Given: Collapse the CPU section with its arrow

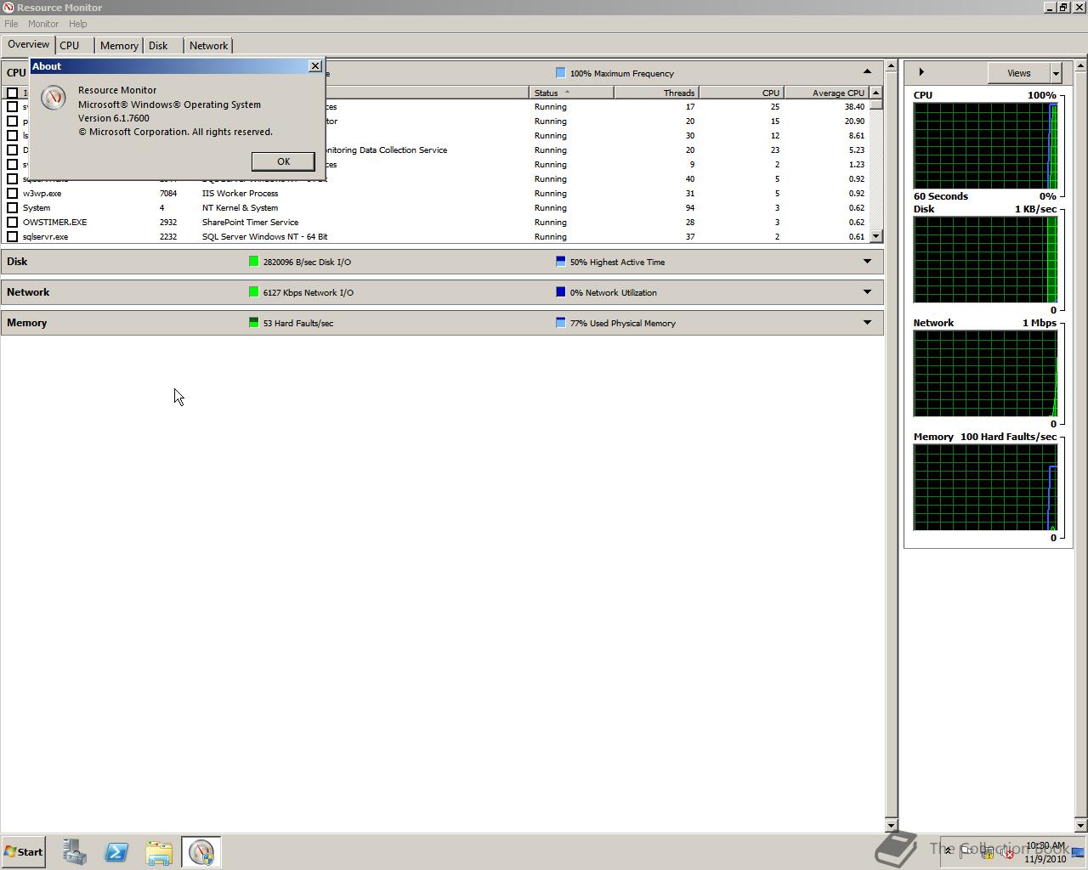Looking at the screenshot, I should (867, 72).
